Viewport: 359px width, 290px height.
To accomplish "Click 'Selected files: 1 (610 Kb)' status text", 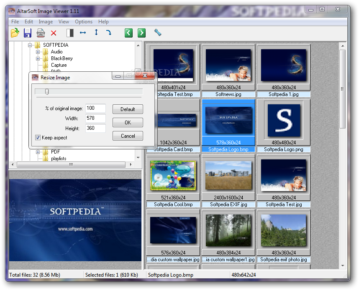I will click(x=112, y=275).
